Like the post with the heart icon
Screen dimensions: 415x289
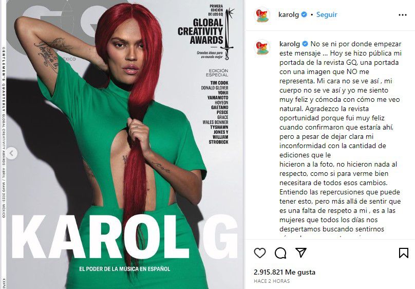coord(260,253)
